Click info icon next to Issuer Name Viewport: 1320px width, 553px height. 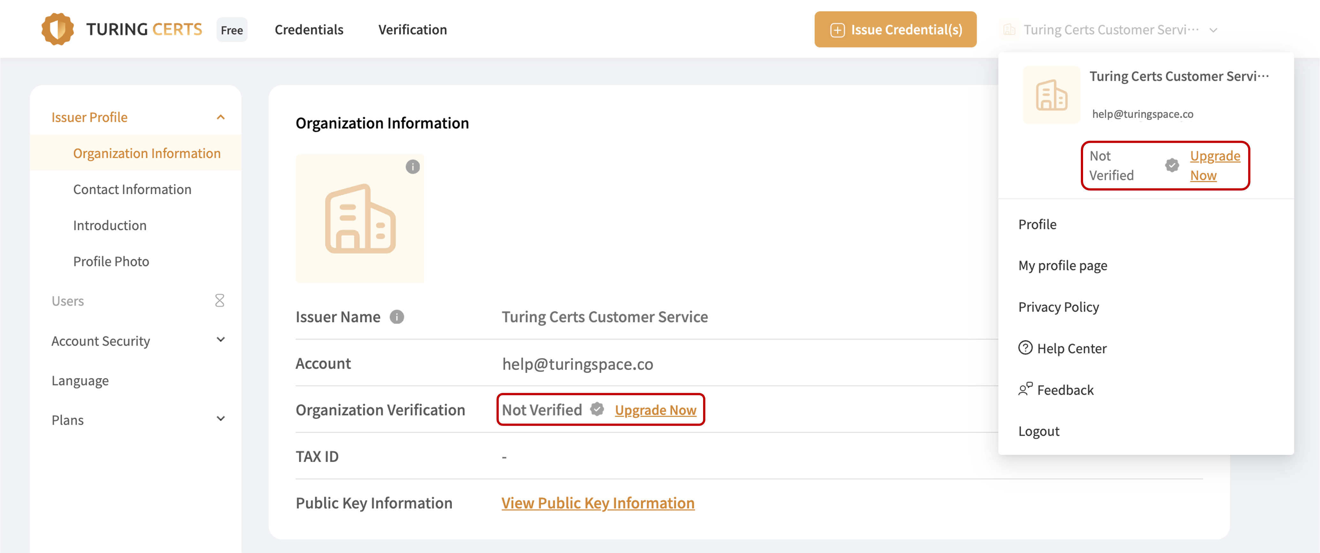(397, 317)
